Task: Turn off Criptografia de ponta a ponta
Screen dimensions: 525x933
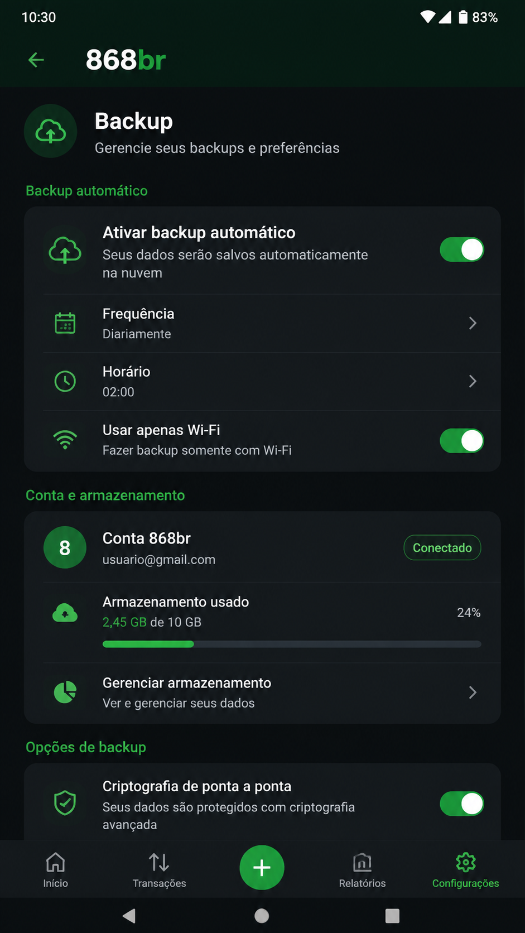Action: [462, 804]
